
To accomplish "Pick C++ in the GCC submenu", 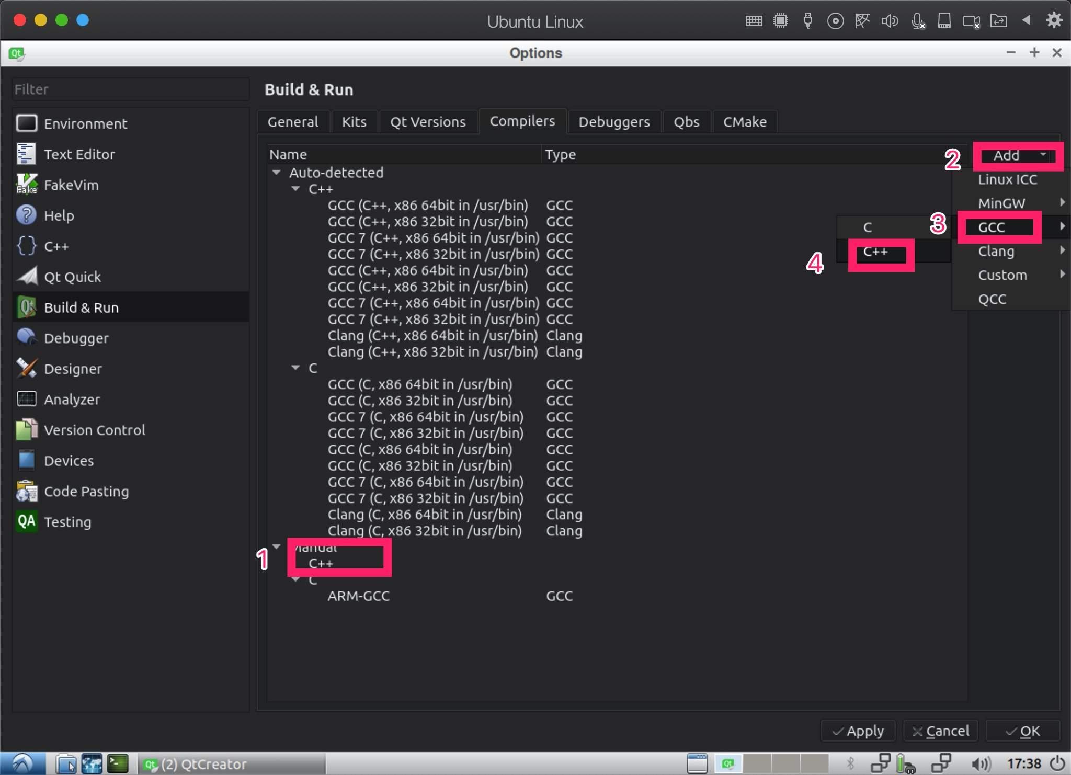I will coord(894,252).
